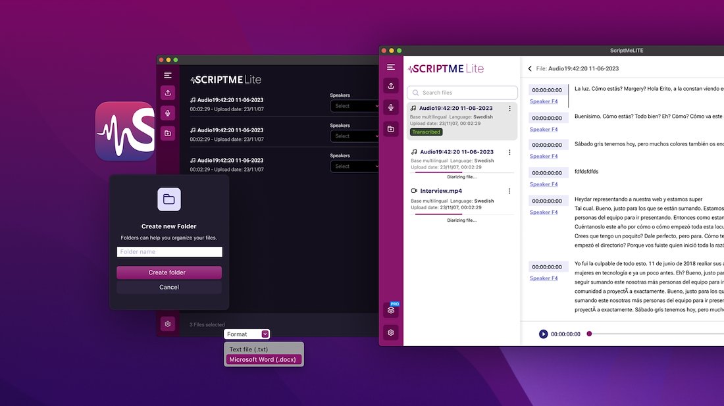Click 3 Files selected status text
The height and width of the screenshot is (406, 724).
point(207,325)
